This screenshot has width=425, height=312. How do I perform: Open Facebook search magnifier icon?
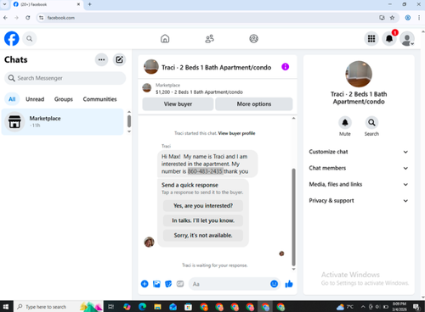click(30, 38)
